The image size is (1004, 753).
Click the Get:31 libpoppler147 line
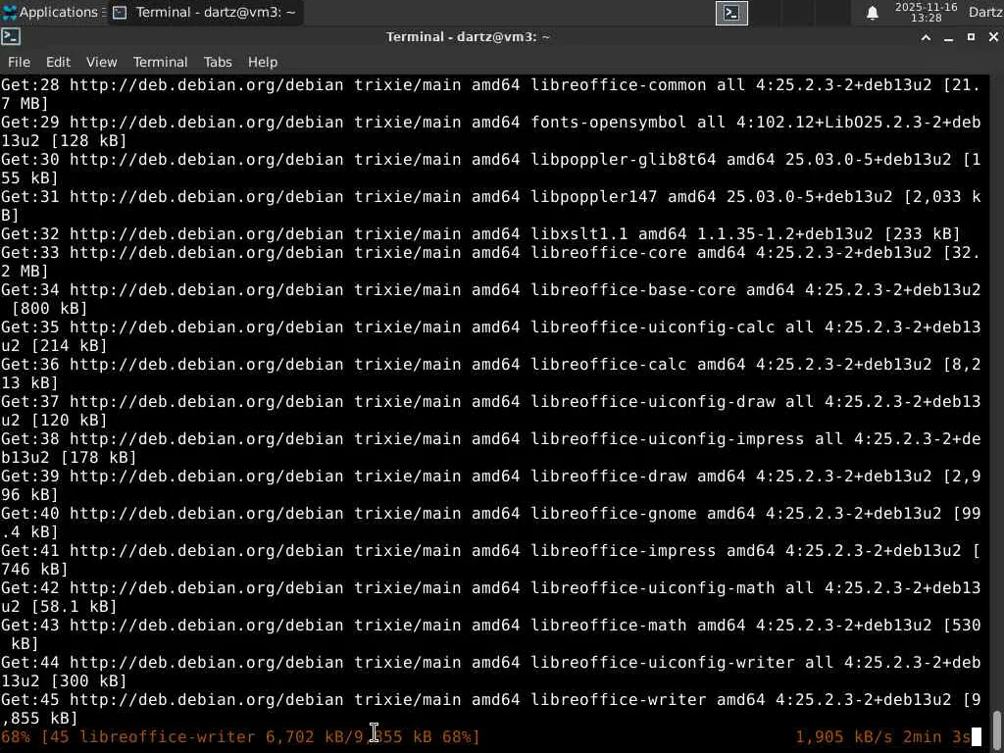point(490,206)
